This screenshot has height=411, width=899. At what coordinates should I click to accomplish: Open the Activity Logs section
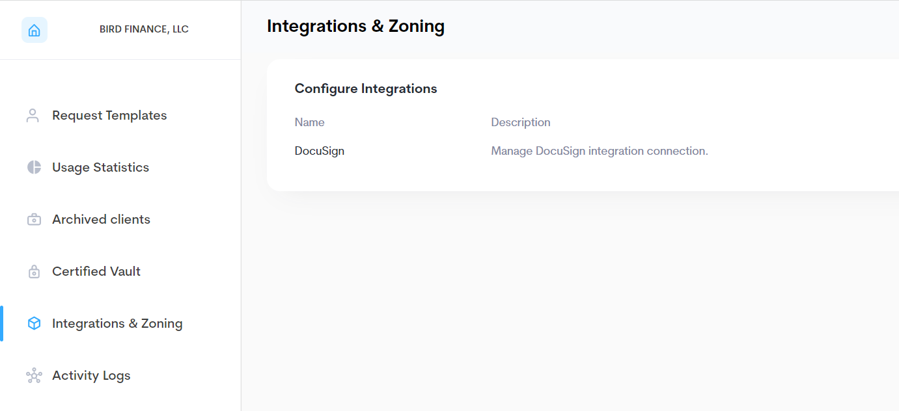(91, 375)
